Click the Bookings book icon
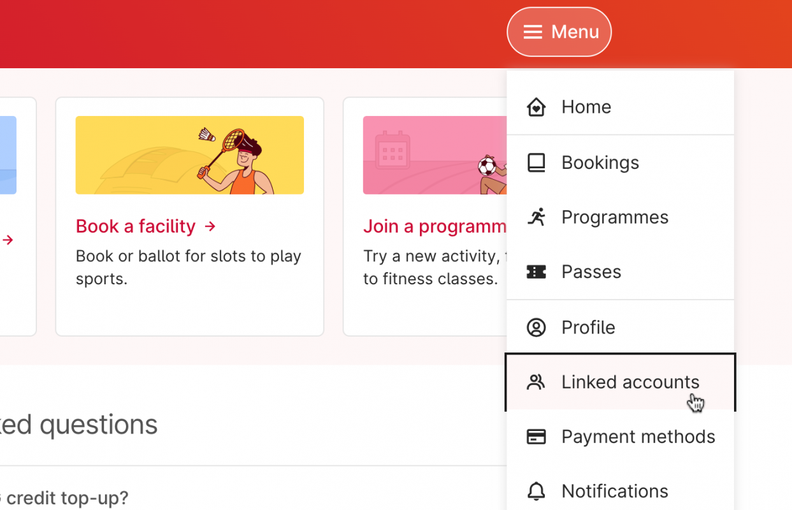Screen dimensions: 792x510 coord(536,163)
